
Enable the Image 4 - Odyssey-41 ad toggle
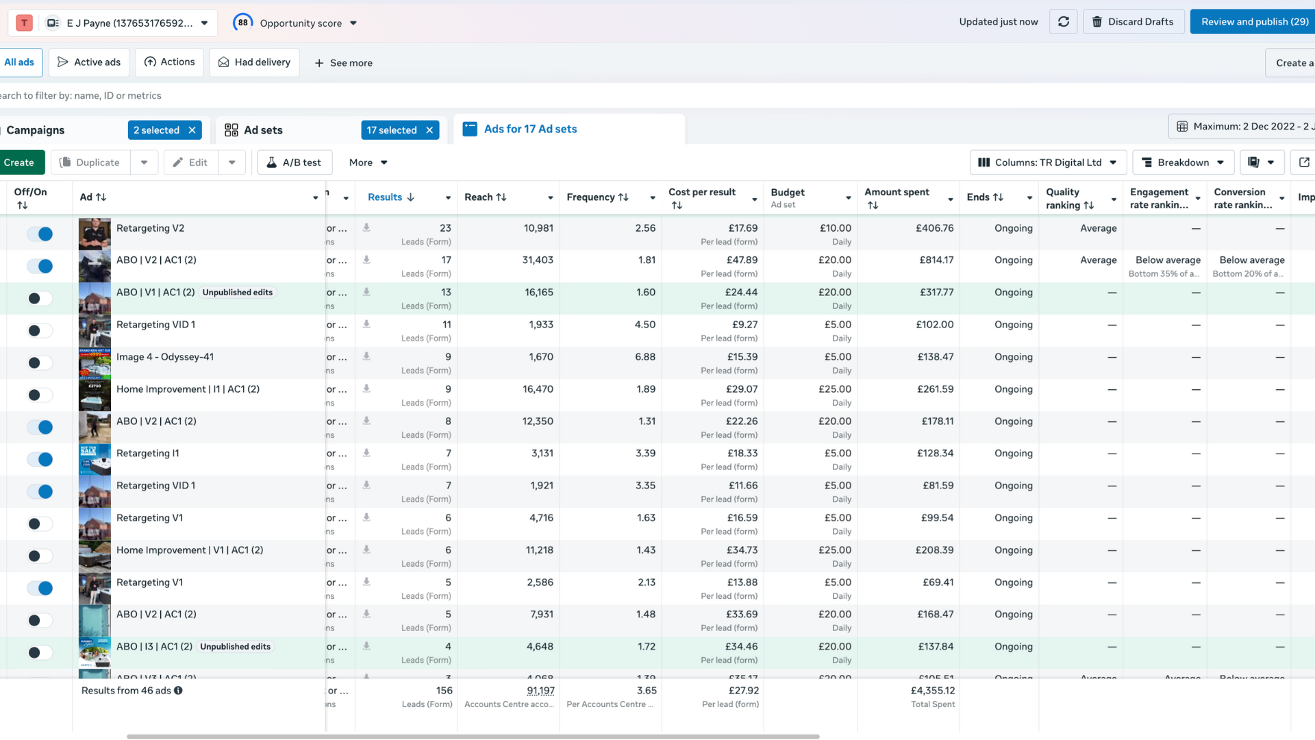click(40, 363)
